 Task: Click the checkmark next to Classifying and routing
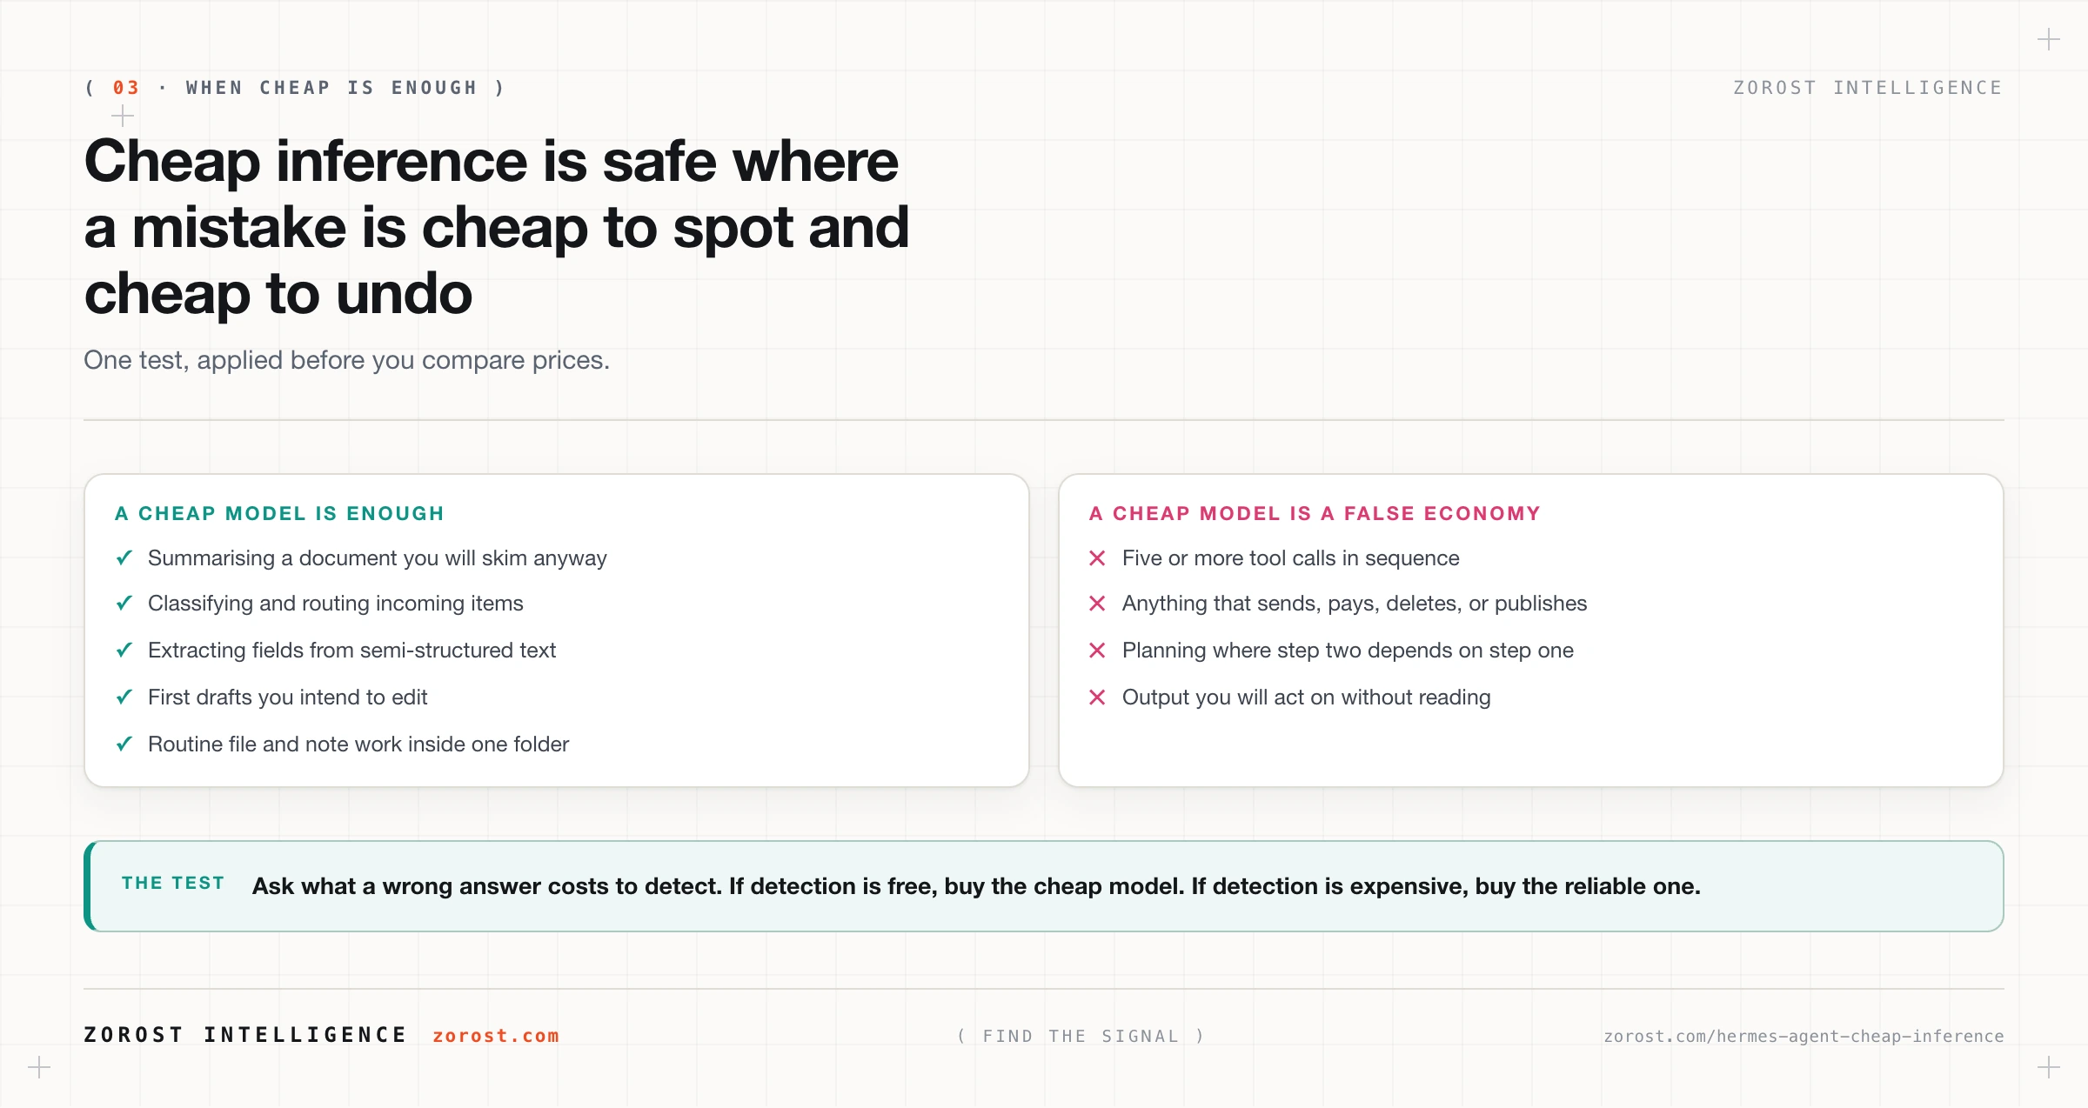[124, 603]
